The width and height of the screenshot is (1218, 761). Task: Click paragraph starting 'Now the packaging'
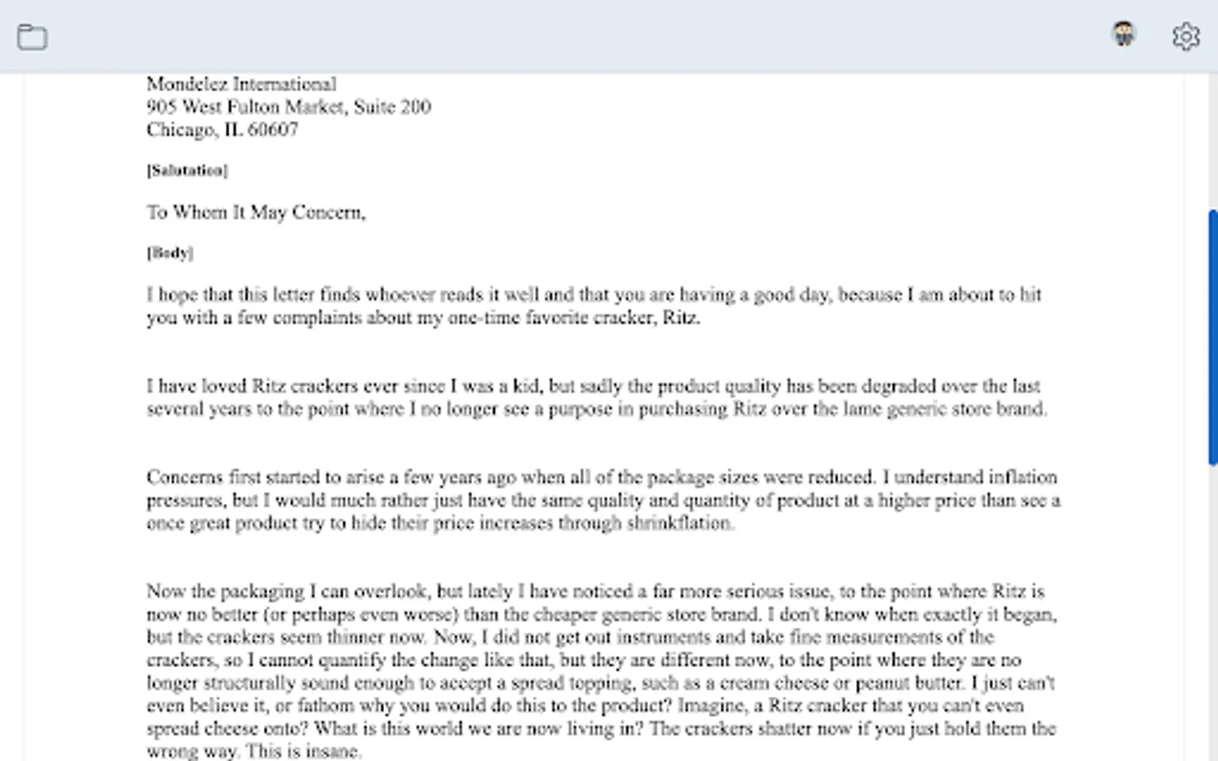pyautogui.click(x=592, y=660)
